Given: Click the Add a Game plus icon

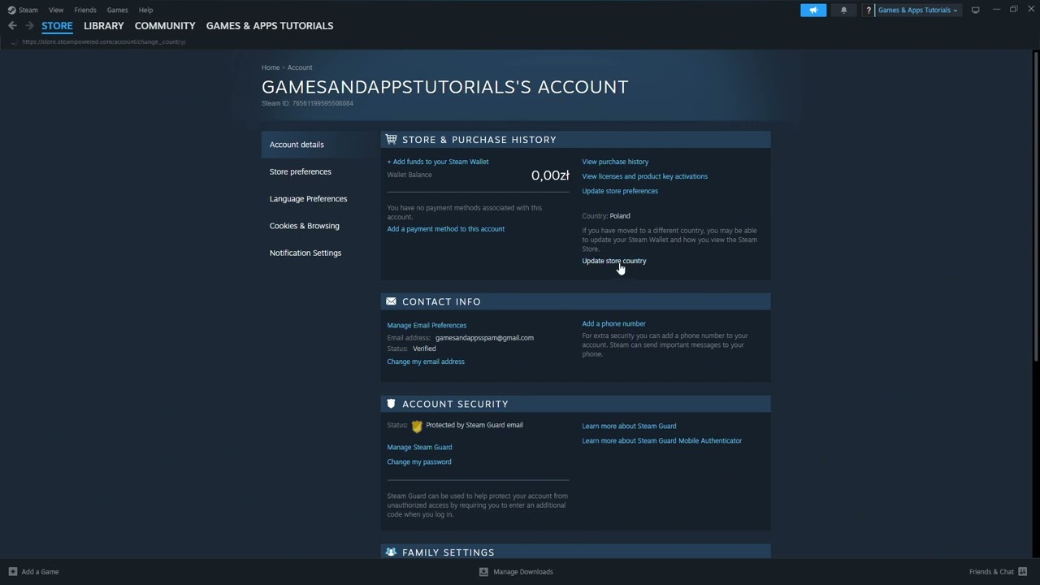Looking at the screenshot, I should 12,572.
